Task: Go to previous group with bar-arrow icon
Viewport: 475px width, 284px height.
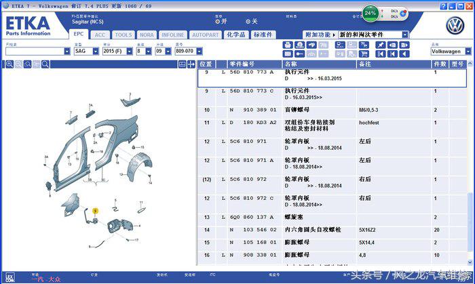Action: click(393, 54)
